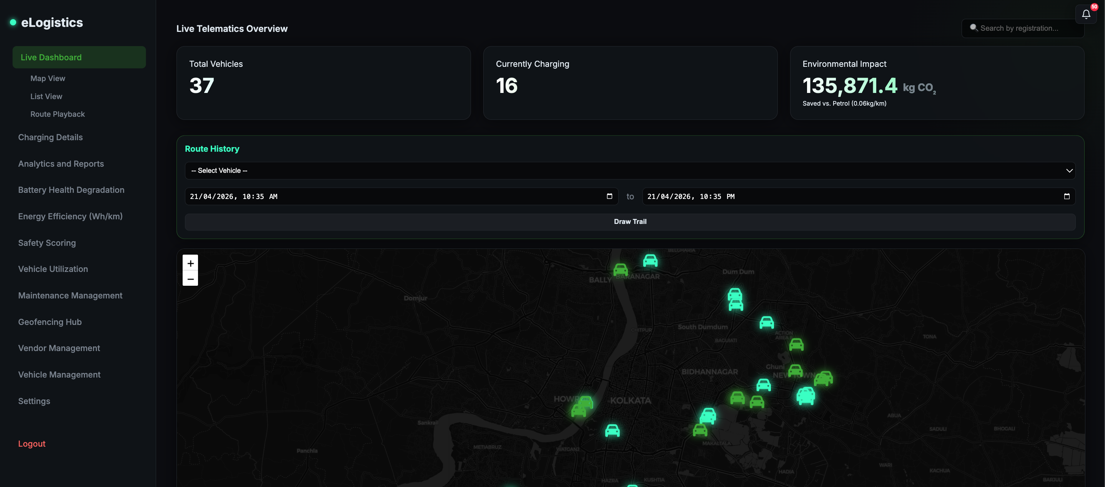Open Maintenance Management

(x=70, y=296)
